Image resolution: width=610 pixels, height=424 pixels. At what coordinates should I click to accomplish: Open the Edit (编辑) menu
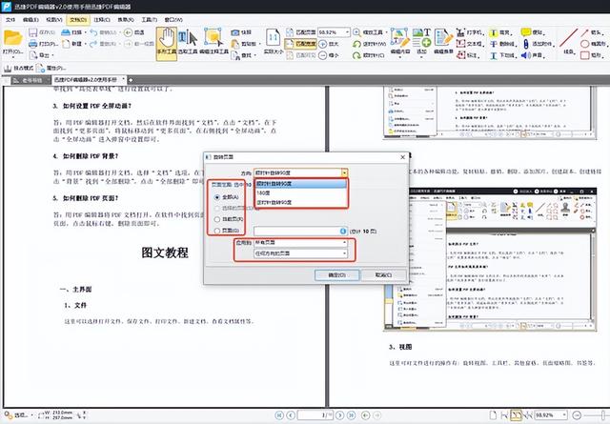(x=30, y=19)
